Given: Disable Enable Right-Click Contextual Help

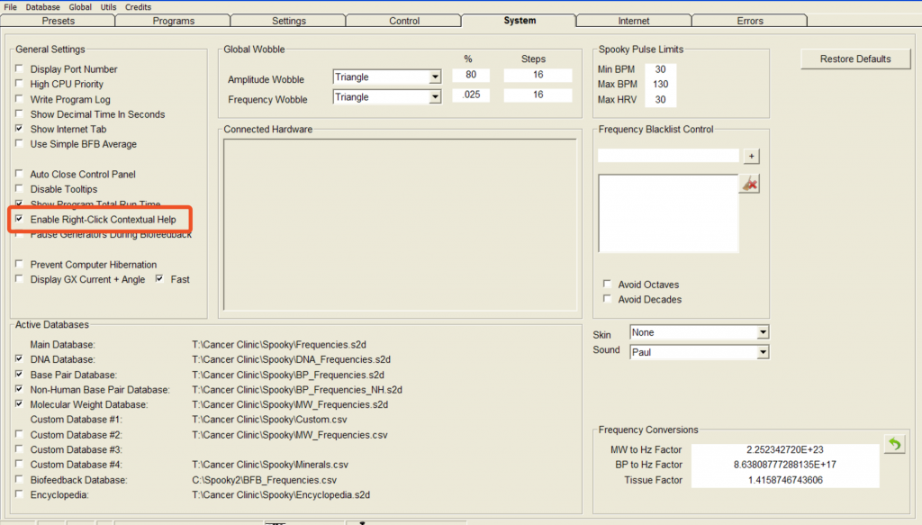Looking at the screenshot, I should (20, 220).
